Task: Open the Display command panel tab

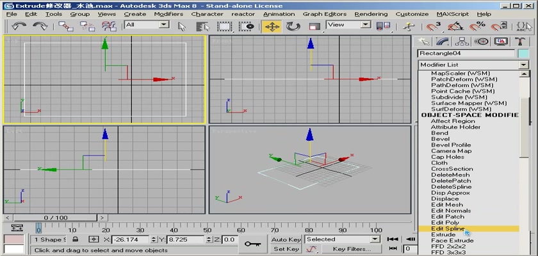Action: (501, 42)
